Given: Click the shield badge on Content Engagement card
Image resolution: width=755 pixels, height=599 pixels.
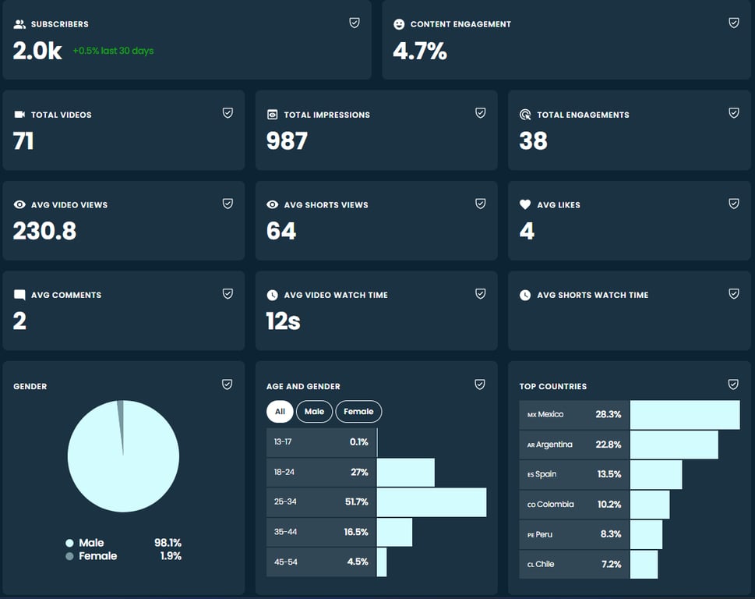Looking at the screenshot, I should tap(734, 23).
